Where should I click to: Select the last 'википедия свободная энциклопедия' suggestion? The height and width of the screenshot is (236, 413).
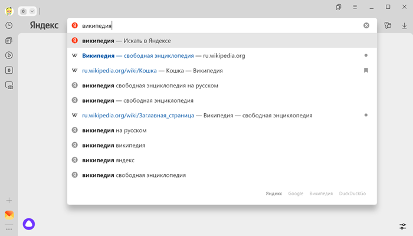(x=222, y=175)
